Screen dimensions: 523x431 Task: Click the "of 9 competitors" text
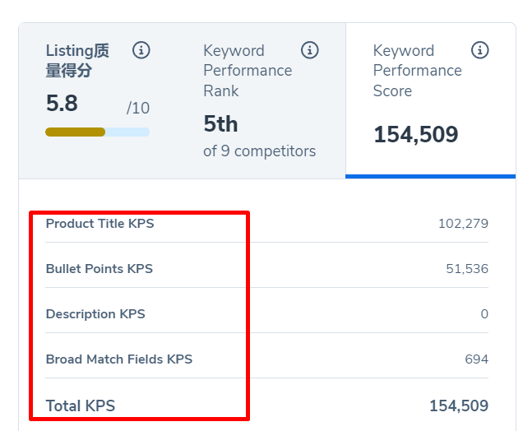click(259, 151)
